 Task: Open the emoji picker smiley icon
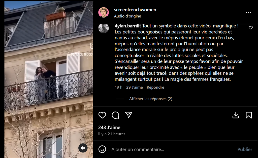tap(102, 149)
